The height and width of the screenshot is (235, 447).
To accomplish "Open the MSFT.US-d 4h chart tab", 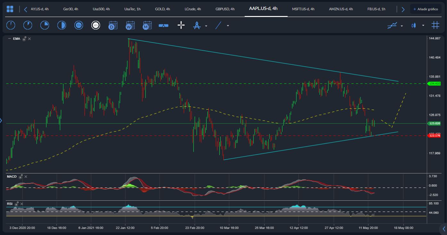I will [x=303, y=9].
